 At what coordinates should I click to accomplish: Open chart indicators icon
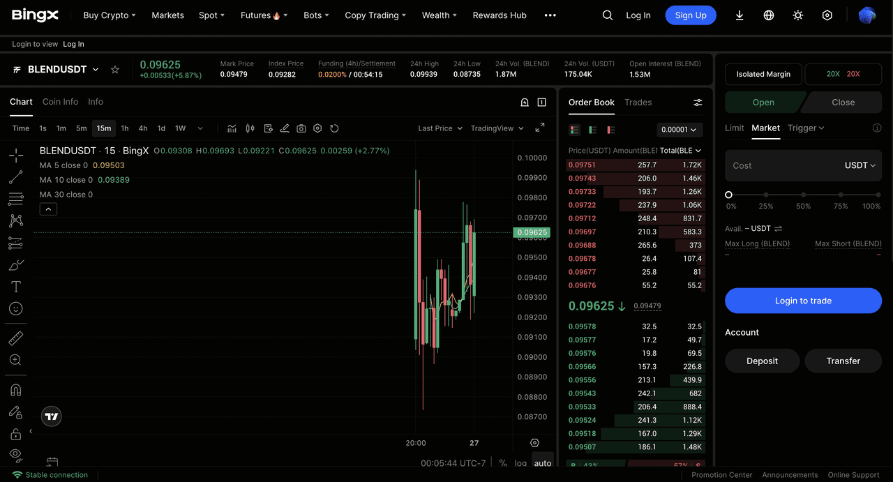coord(232,128)
